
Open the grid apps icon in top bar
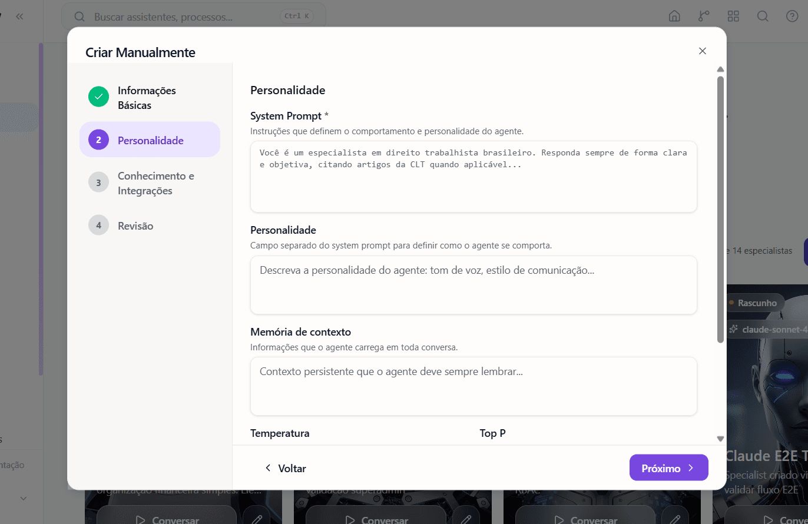click(733, 16)
